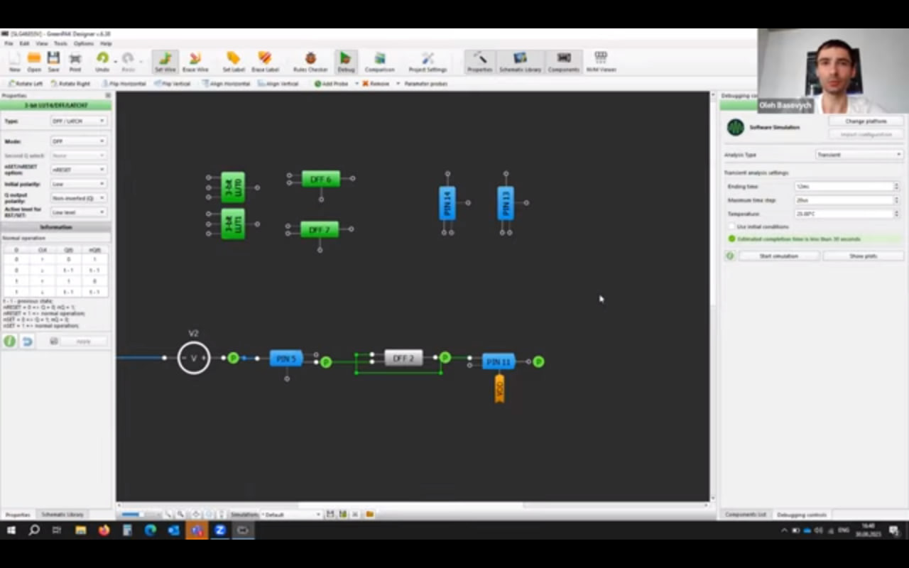Open the Comparison tool

[379, 62]
